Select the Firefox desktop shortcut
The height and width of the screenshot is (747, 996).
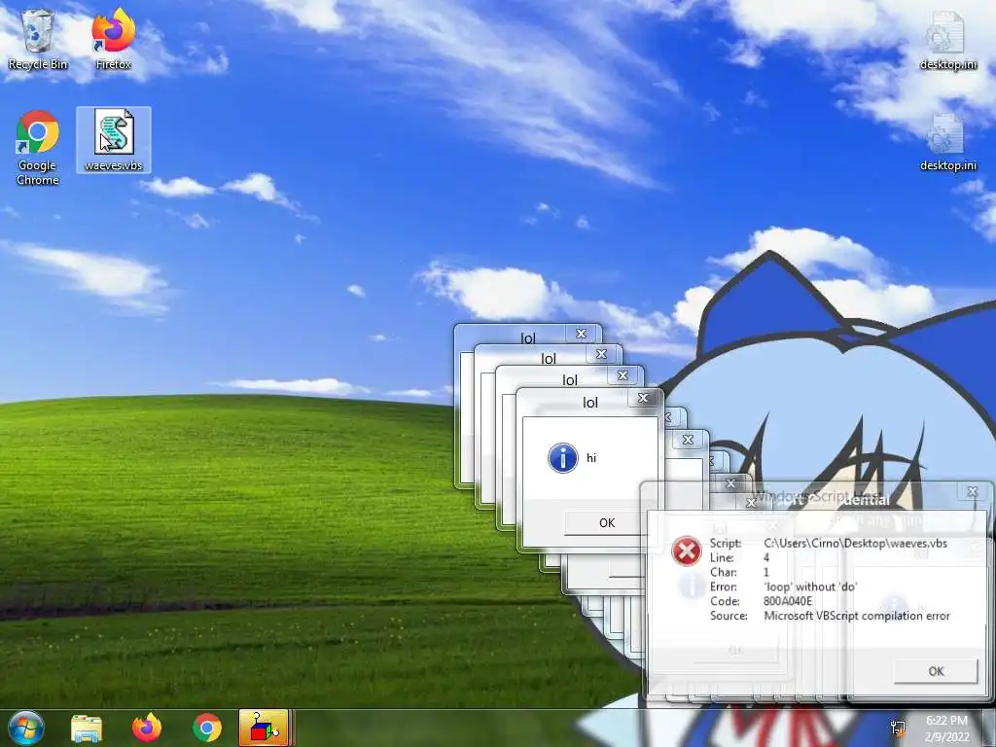113,39
